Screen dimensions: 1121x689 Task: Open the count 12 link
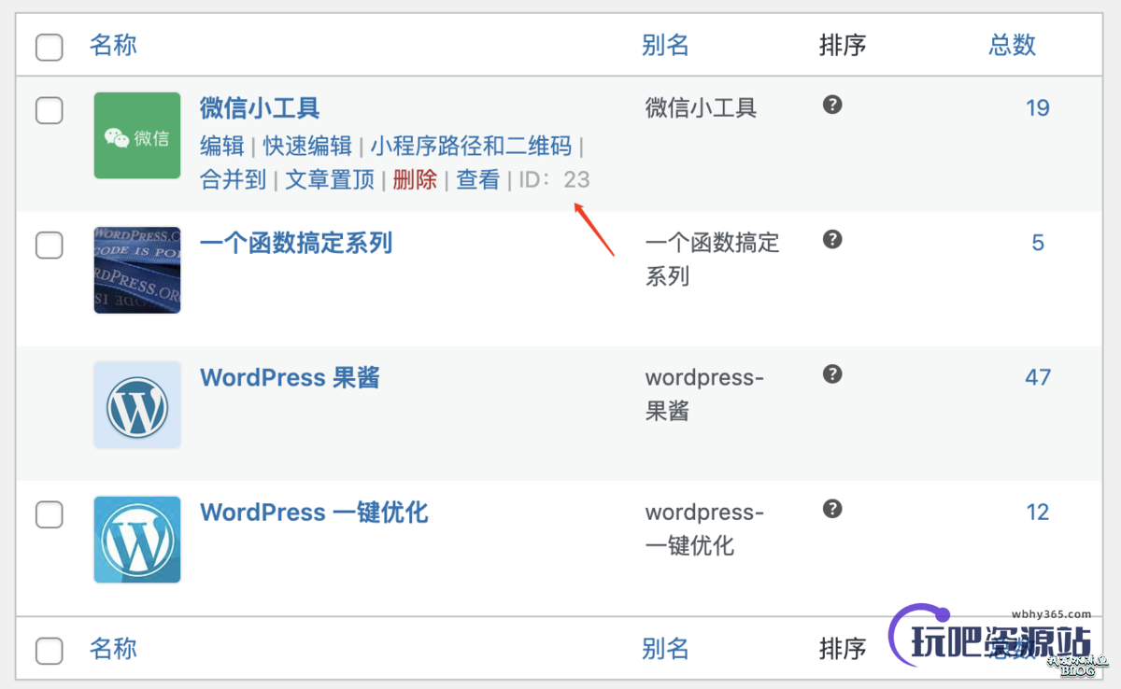pyautogui.click(x=1038, y=512)
